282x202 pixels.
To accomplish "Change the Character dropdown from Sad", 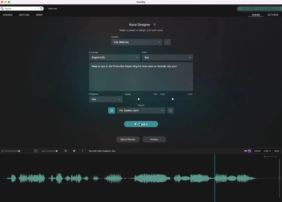I will (105, 99).
